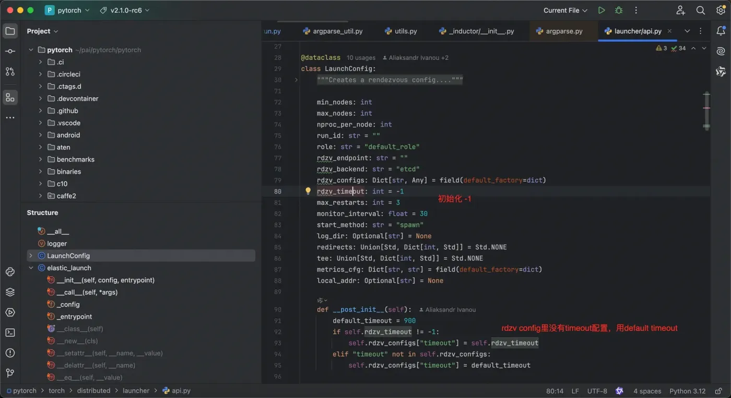
Task: Click the 10 usages hint above LaunchConfig
Action: (x=361, y=57)
